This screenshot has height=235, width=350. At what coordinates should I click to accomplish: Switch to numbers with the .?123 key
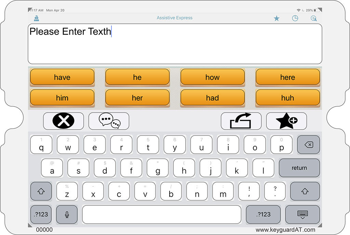(x=41, y=215)
